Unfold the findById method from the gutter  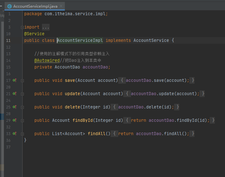coord(22,121)
